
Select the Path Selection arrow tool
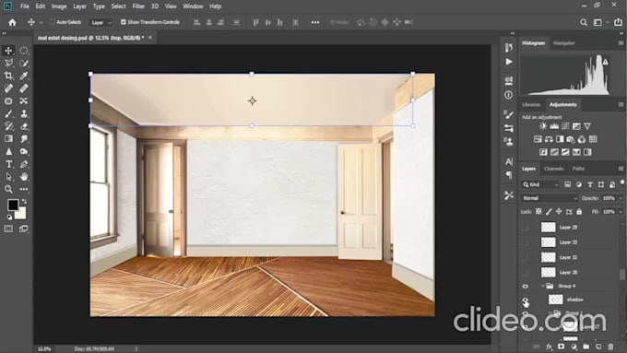pos(8,177)
